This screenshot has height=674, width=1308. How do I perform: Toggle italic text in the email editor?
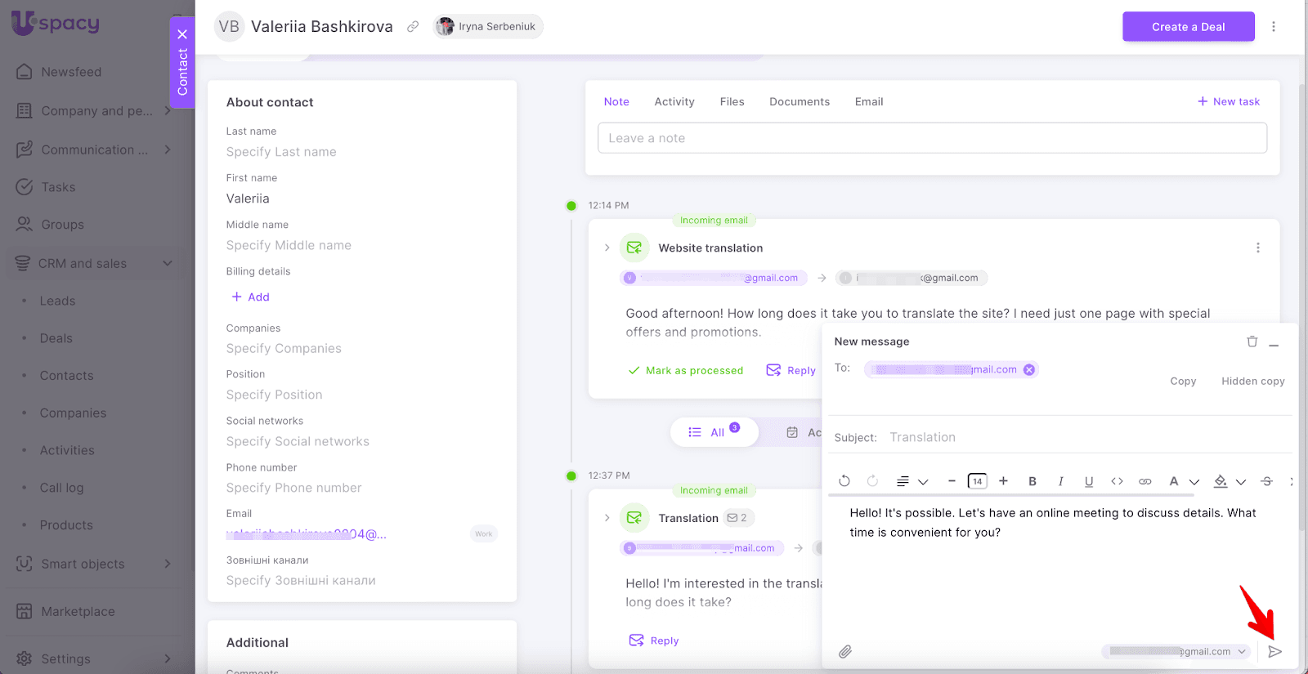(x=1060, y=481)
